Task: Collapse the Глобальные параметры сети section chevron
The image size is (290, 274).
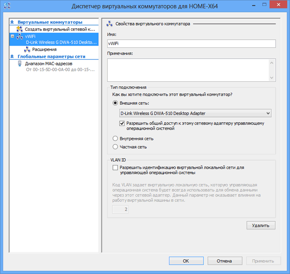Action: (12, 56)
